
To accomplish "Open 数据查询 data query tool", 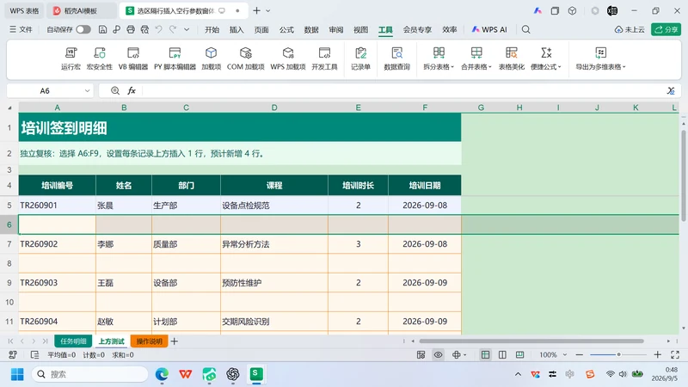I will click(396, 58).
